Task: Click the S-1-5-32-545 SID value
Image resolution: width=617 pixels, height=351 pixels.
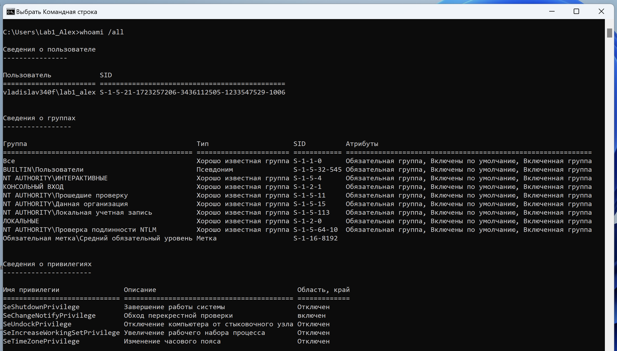Action: coord(317,170)
